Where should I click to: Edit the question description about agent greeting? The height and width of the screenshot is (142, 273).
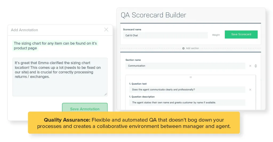tap(187, 102)
